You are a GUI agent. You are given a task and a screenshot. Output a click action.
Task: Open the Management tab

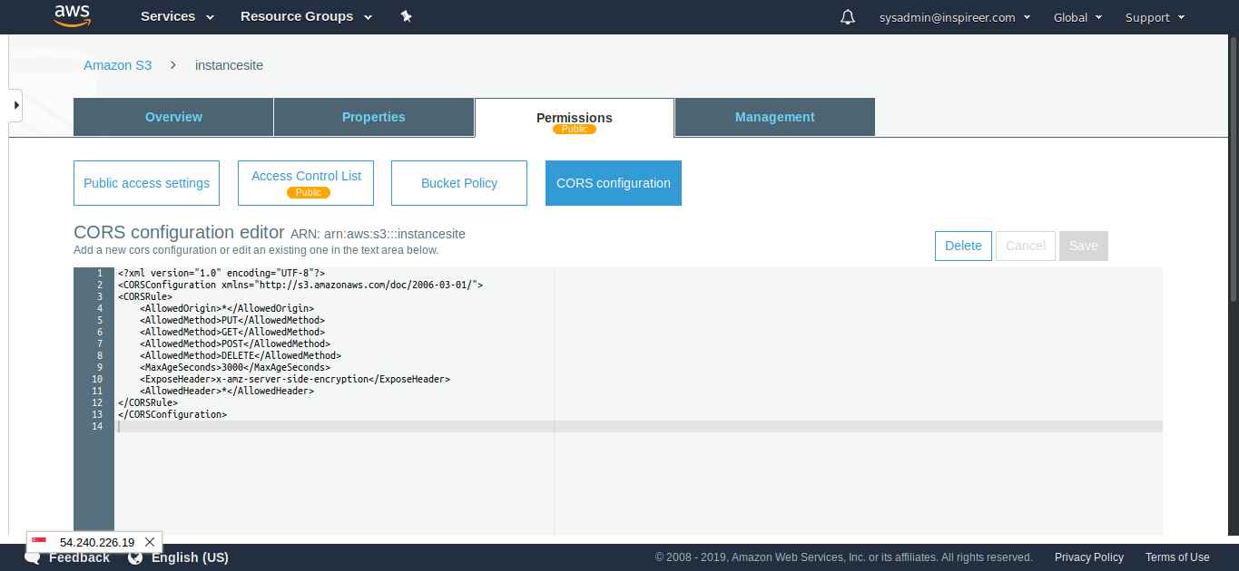pyautogui.click(x=774, y=117)
